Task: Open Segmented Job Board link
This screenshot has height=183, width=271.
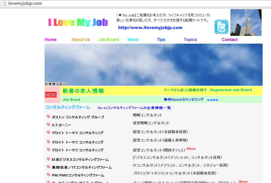Action: coord(231,90)
